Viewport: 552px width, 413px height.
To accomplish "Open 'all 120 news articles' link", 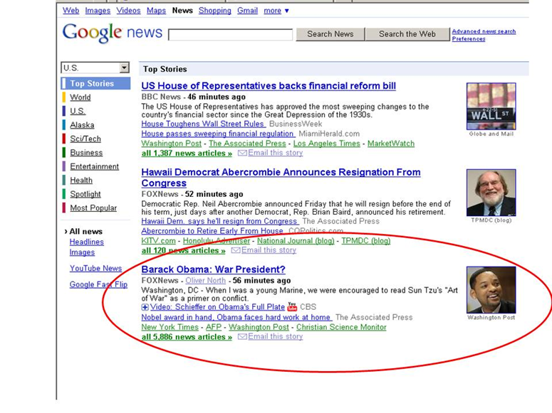I will pos(184,251).
